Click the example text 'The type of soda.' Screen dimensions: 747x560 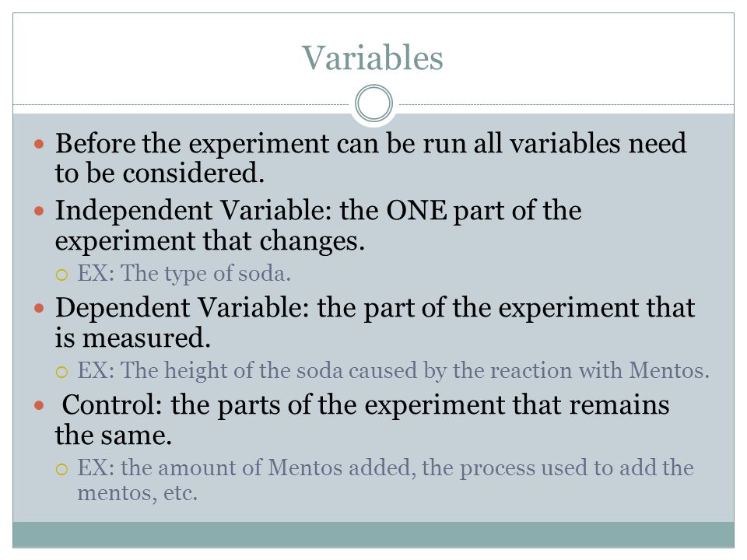205,274
